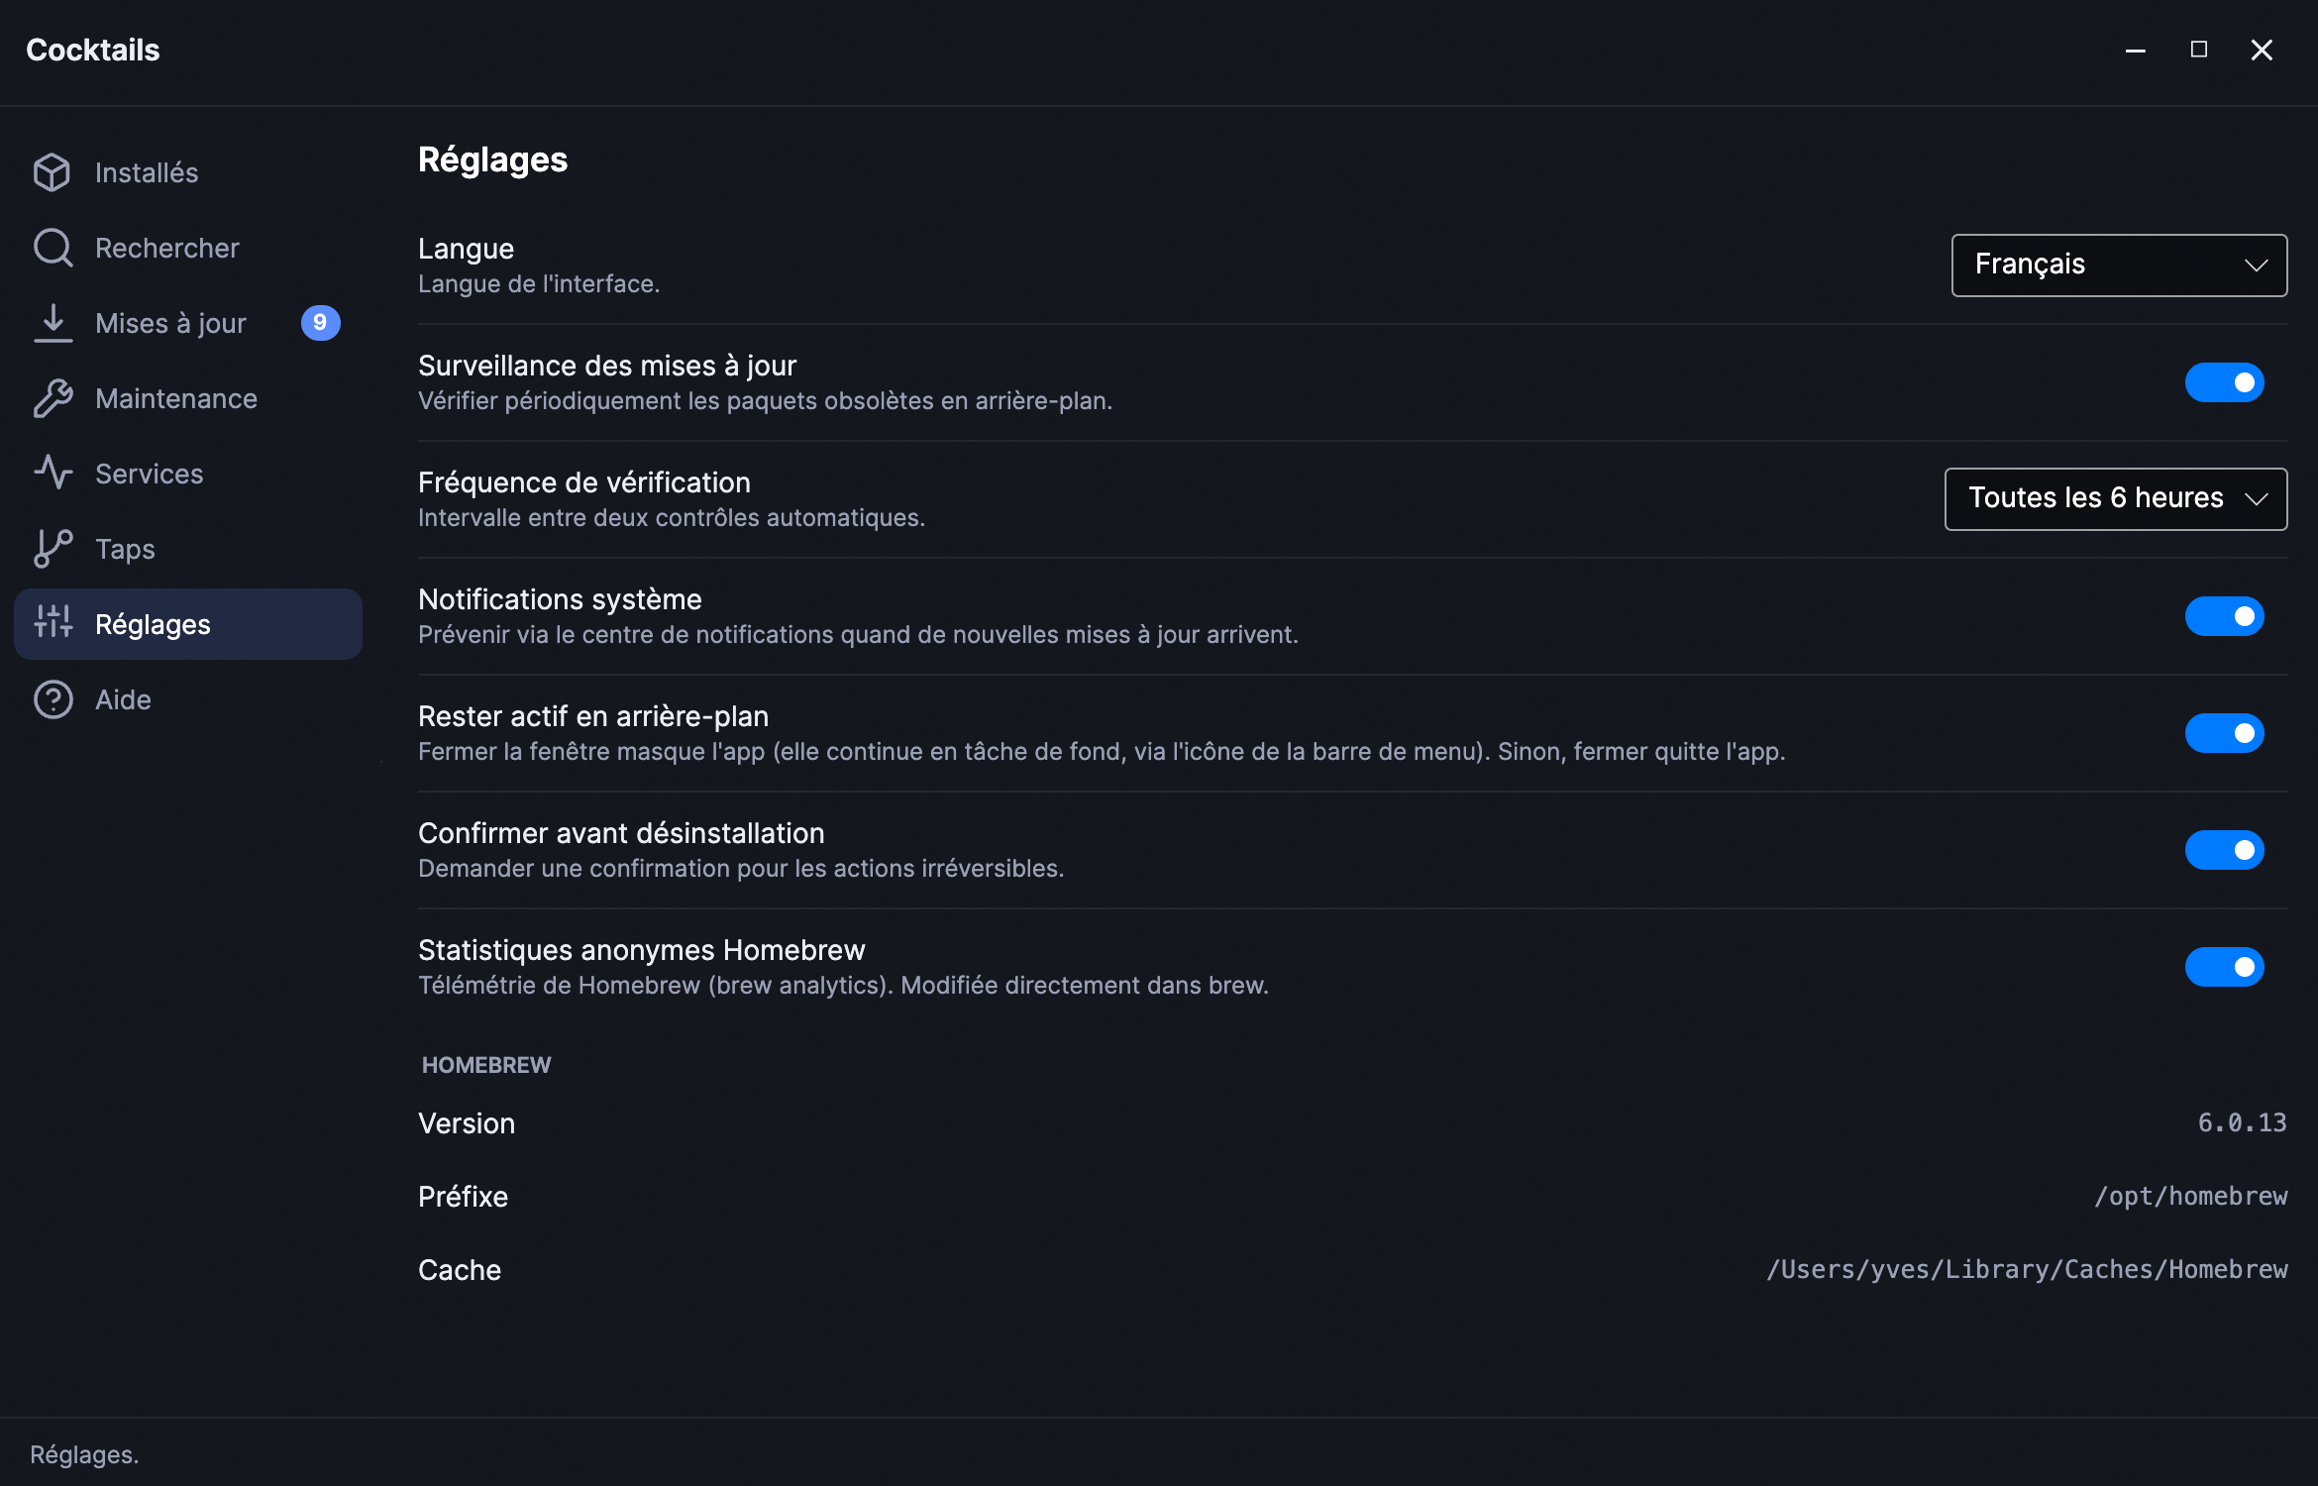
Task: Click the Cache path /Users/yves/Library/Caches/Homebrew
Action: [2027, 1270]
